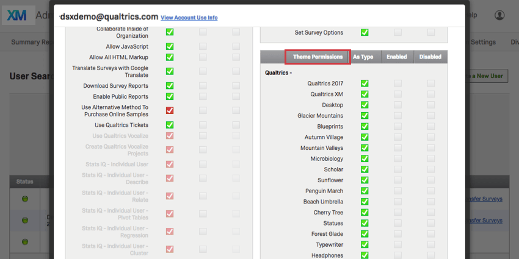Toggle the Allow JavaScript checkbox
519x259 pixels.
point(170,46)
